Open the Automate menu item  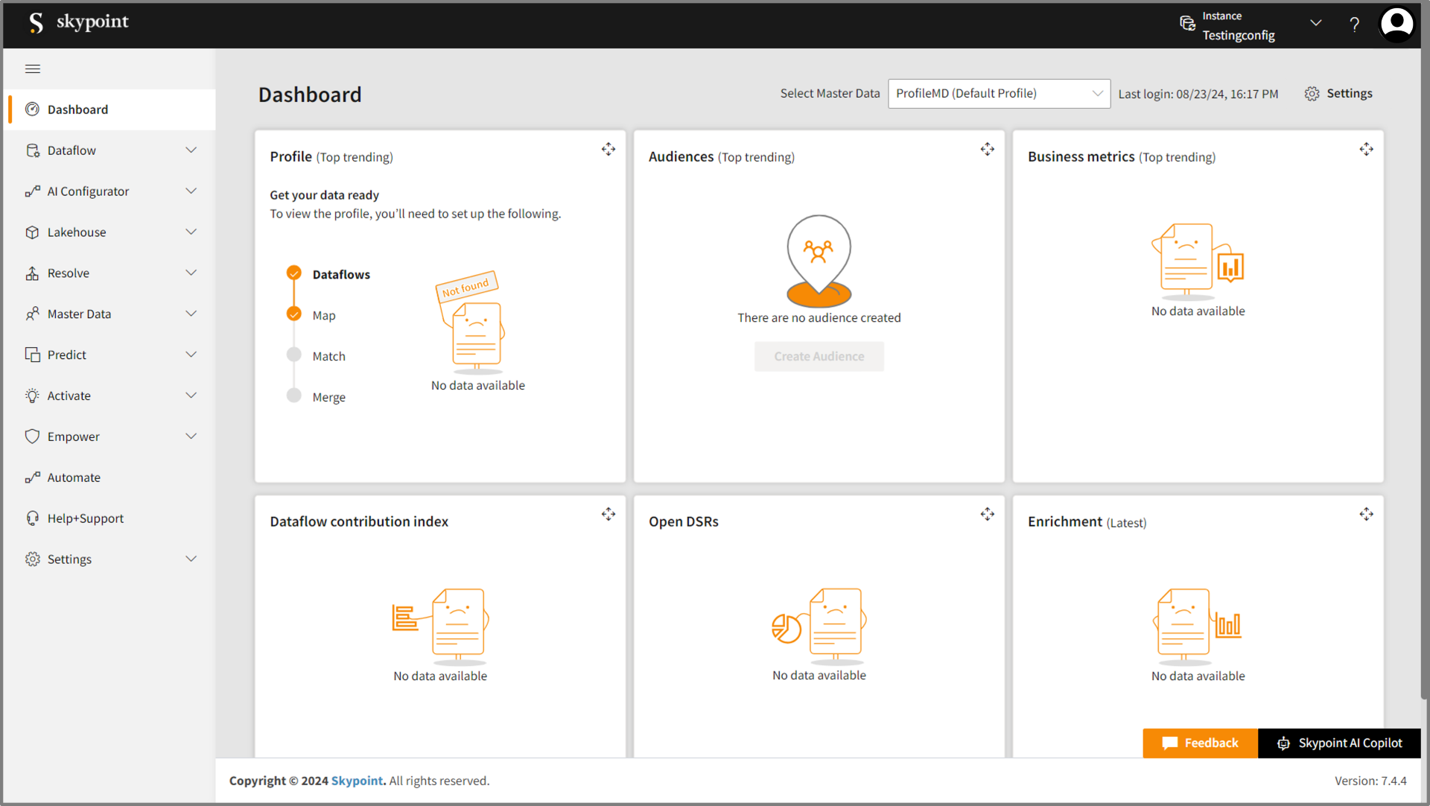pos(74,477)
